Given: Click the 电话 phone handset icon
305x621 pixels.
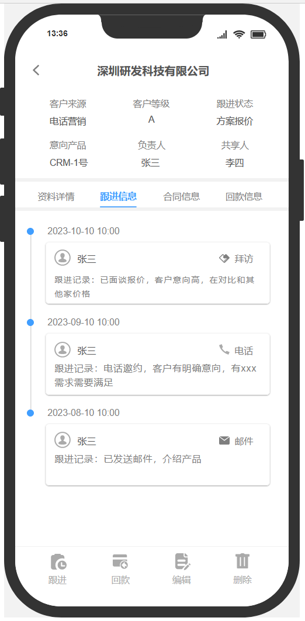Looking at the screenshot, I should coord(224,349).
